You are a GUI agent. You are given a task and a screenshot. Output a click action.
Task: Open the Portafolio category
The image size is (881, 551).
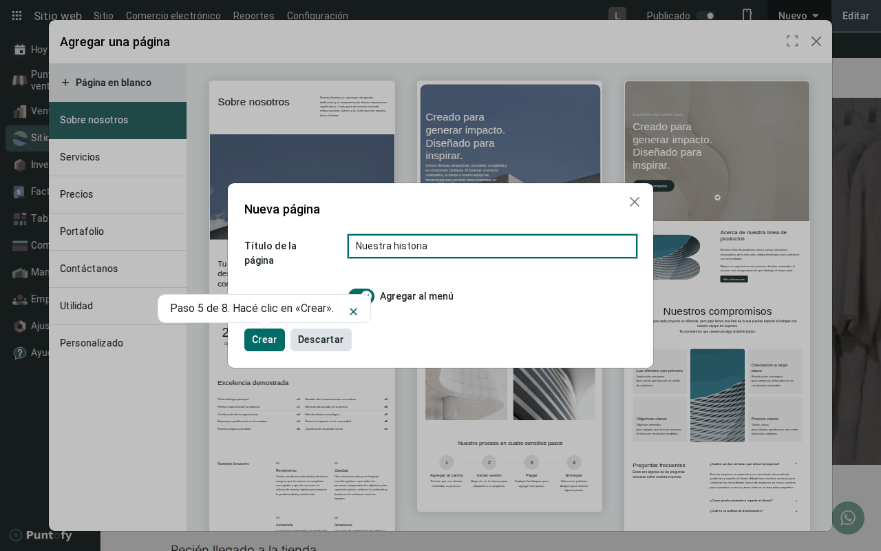click(118, 231)
